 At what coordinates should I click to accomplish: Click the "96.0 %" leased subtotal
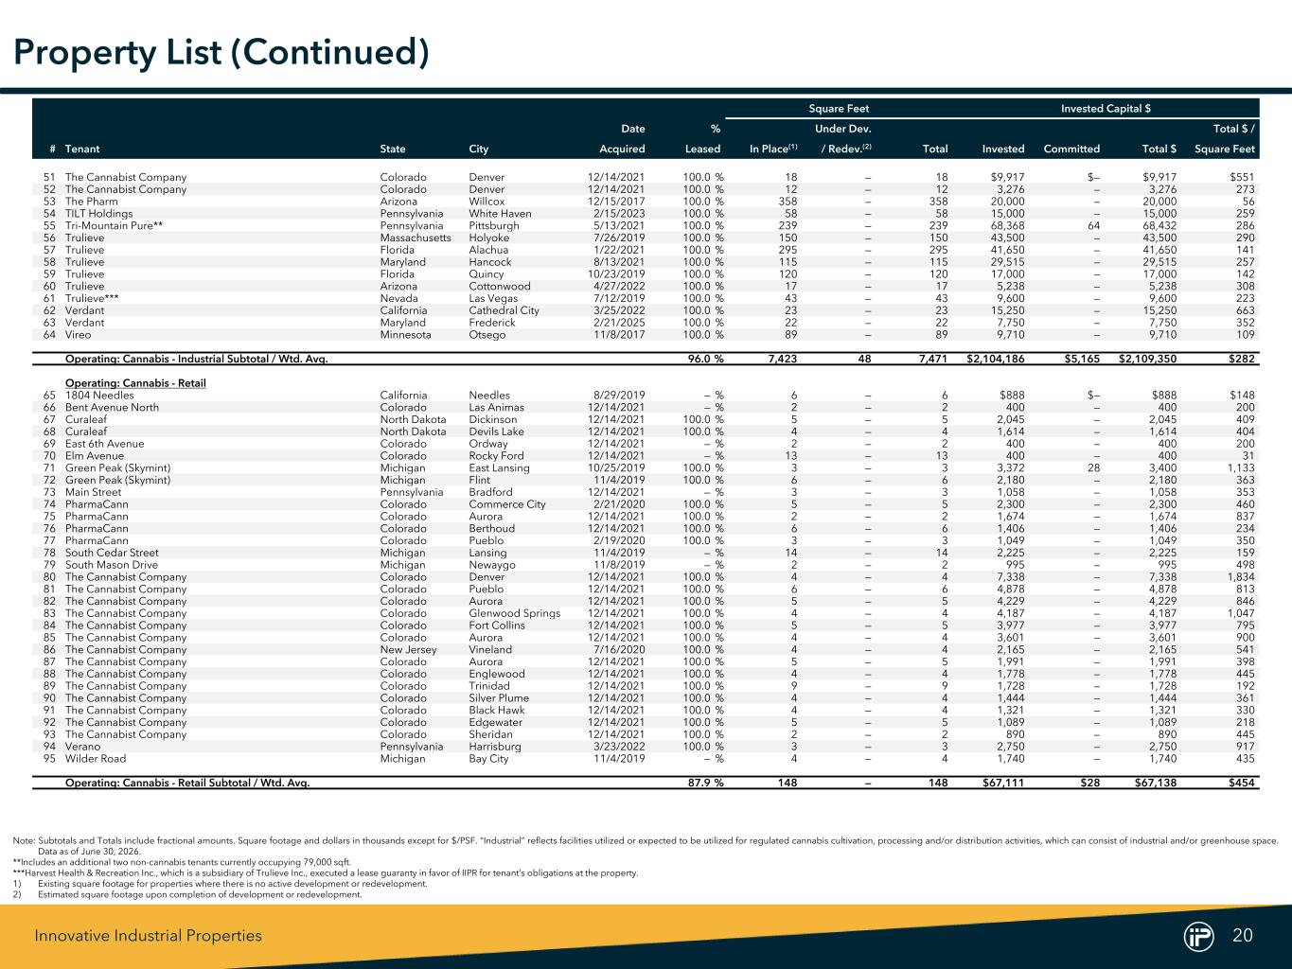point(704,359)
